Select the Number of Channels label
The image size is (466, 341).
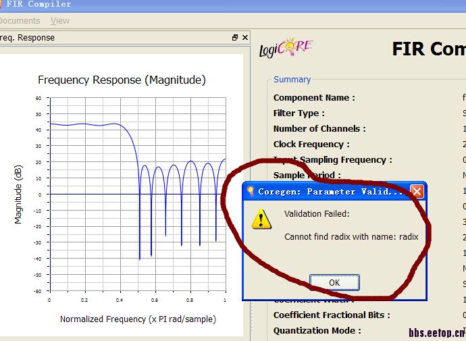(319, 128)
